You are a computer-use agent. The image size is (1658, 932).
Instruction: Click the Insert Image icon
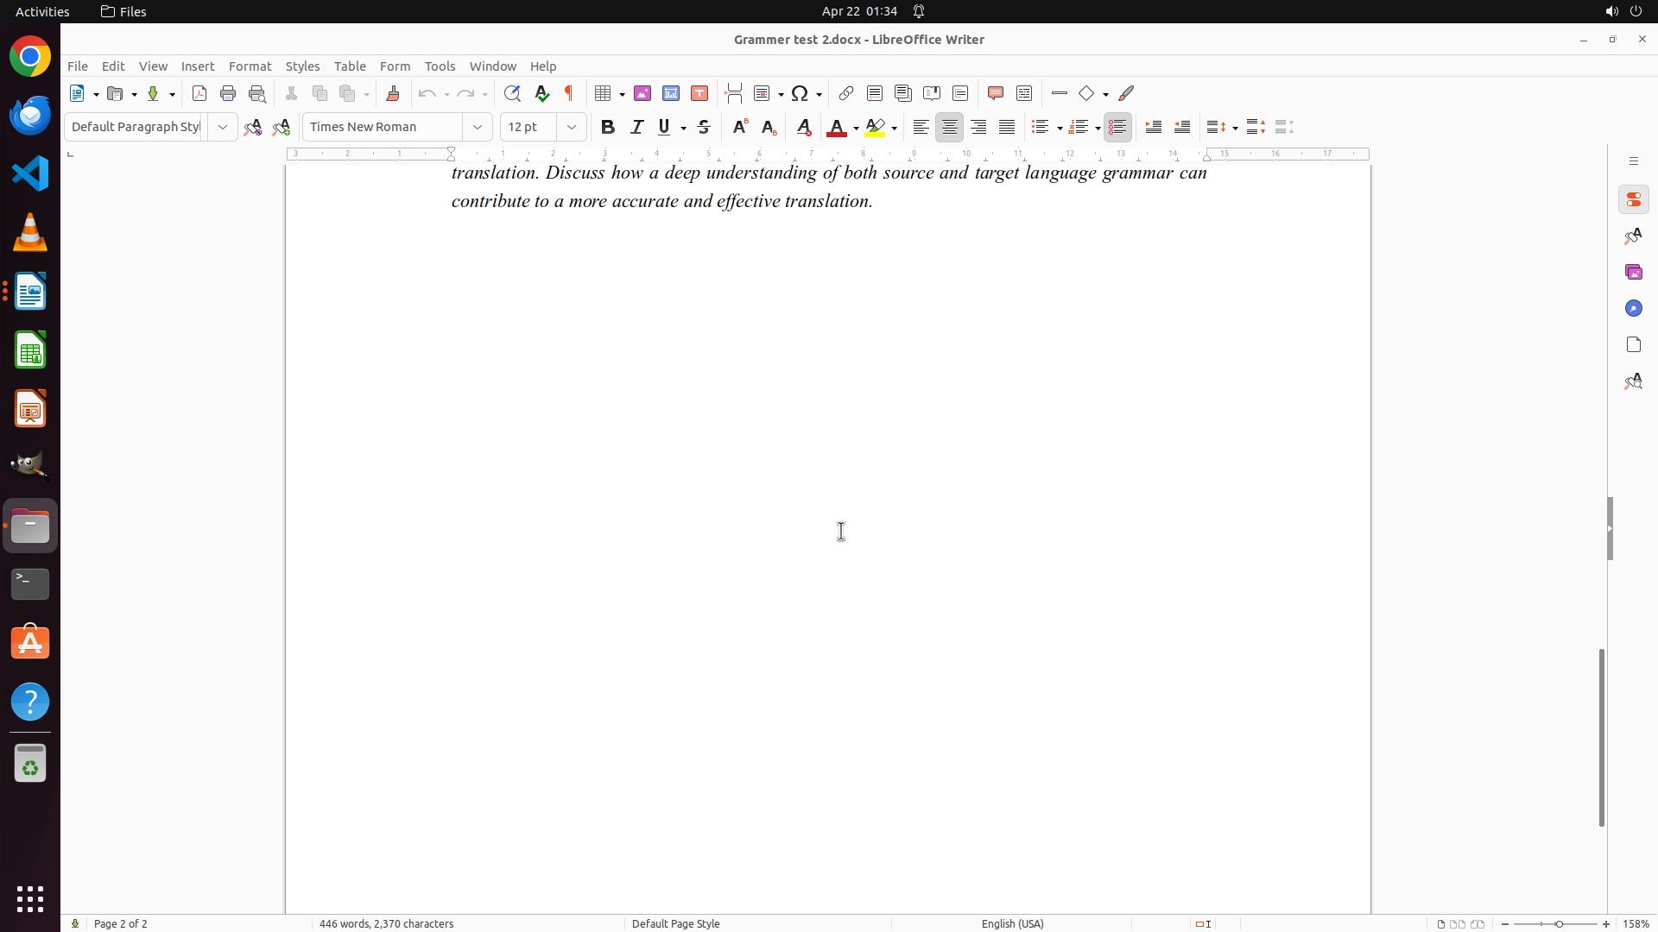click(642, 93)
